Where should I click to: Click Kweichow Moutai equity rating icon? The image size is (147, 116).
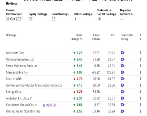click(123, 105)
